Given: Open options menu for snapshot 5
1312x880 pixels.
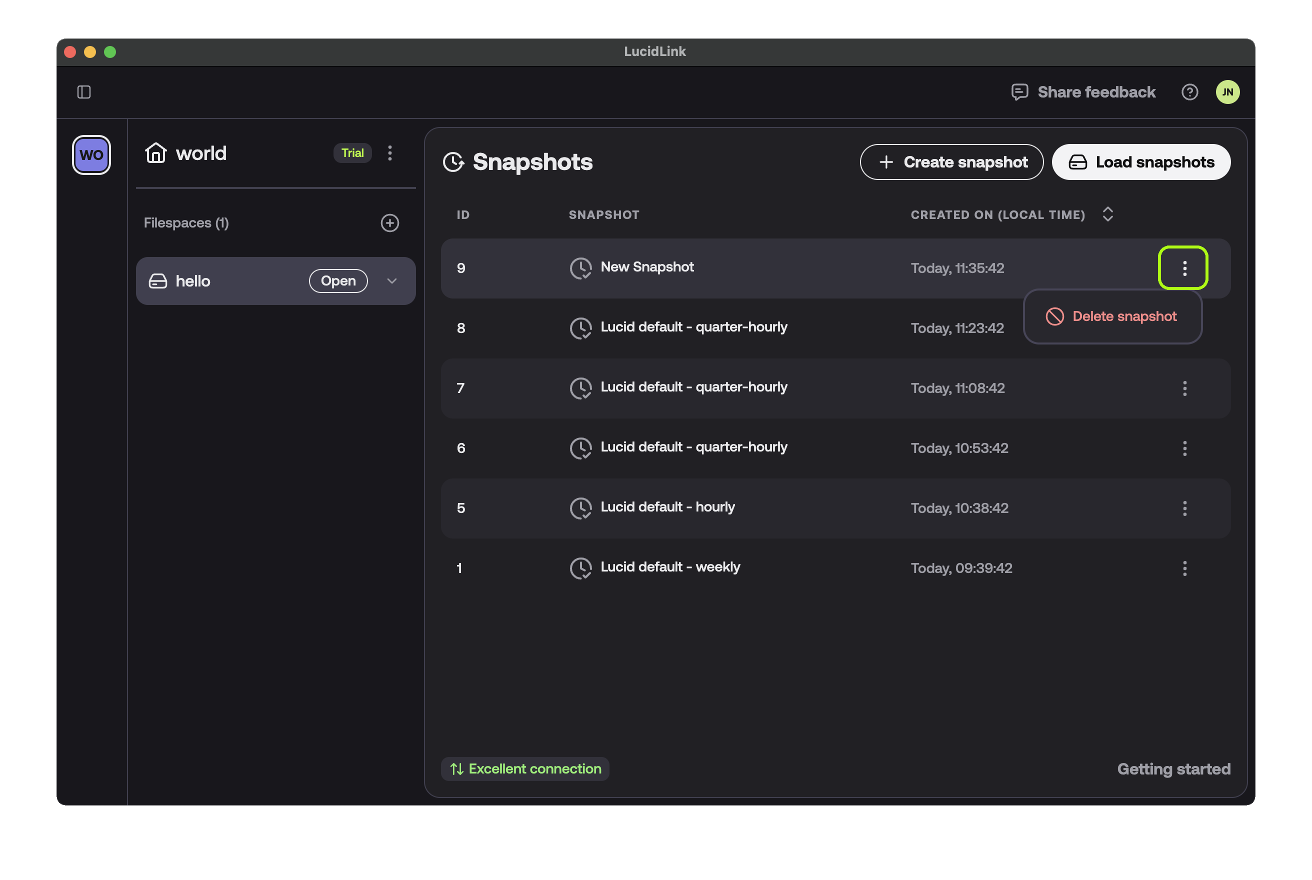Looking at the screenshot, I should [1184, 508].
